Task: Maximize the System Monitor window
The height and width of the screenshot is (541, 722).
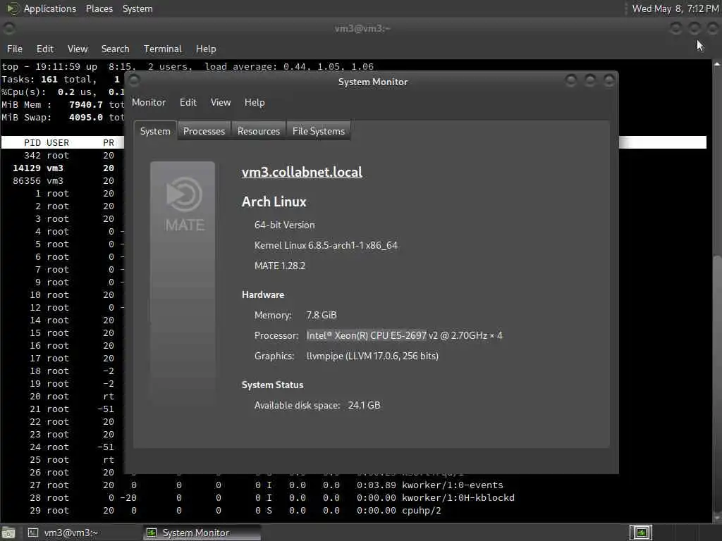Action: coord(590,81)
